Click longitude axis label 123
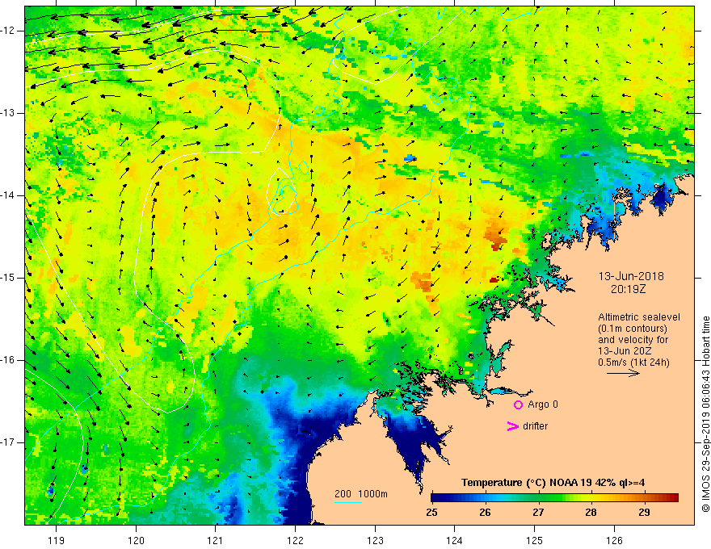The height and width of the screenshot is (549, 711). [375, 540]
